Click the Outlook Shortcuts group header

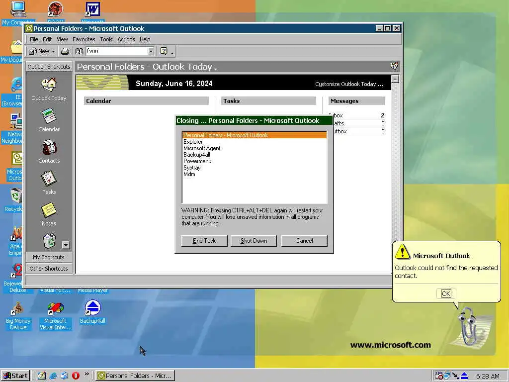tap(49, 67)
